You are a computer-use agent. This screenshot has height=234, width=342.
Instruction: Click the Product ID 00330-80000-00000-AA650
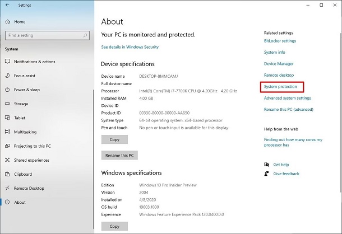tap(164, 113)
